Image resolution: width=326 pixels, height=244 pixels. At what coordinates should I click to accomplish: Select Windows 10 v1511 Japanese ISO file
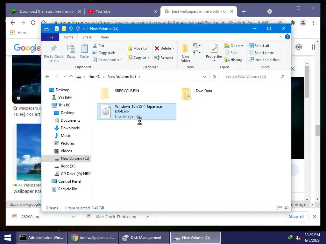pyautogui.click(x=137, y=112)
